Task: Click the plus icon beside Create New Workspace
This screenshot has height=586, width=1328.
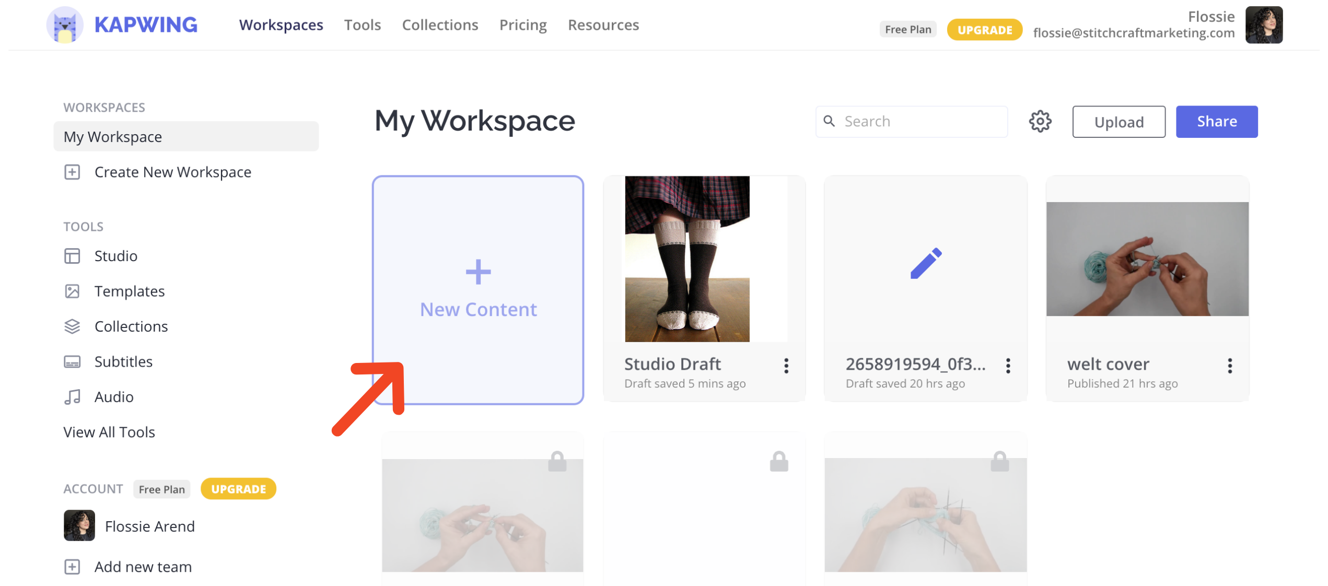Action: coord(72,172)
